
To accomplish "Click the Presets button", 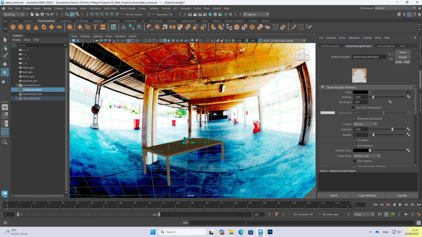I will [x=403, y=57].
